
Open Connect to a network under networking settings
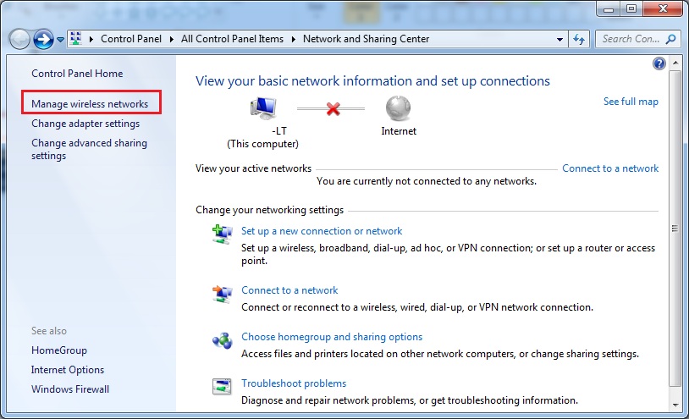pos(289,290)
